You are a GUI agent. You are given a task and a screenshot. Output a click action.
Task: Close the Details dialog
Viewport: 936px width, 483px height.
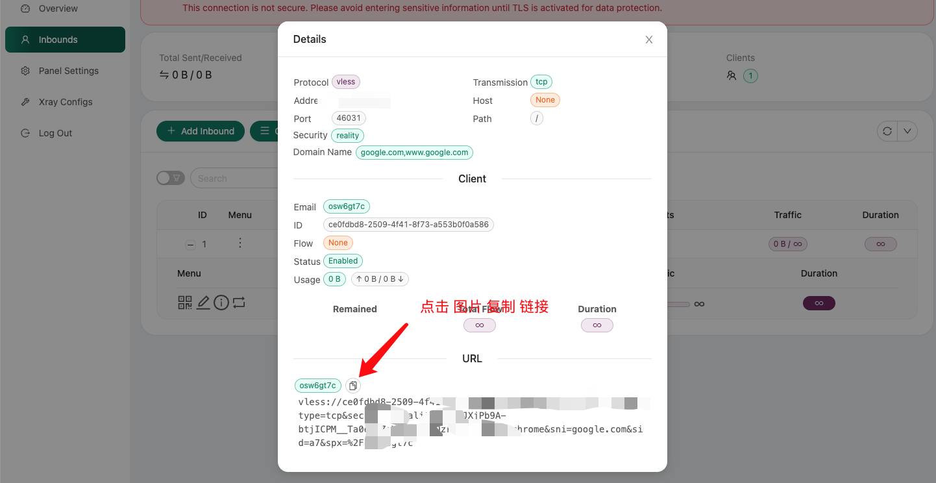[648, 40]
